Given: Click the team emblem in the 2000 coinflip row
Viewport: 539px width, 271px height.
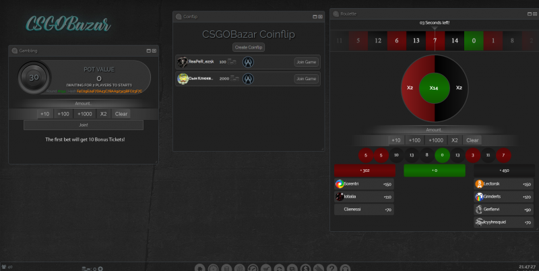Looking at the screenshot, I should [248, 79].
